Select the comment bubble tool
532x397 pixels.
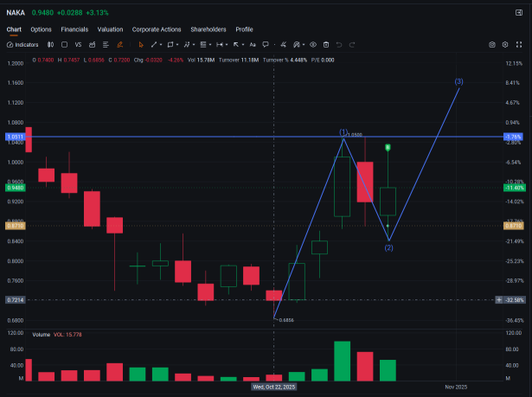tap(266, 45)
